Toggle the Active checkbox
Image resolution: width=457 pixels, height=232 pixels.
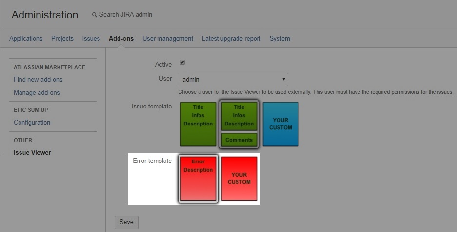[x=182, y=63]
